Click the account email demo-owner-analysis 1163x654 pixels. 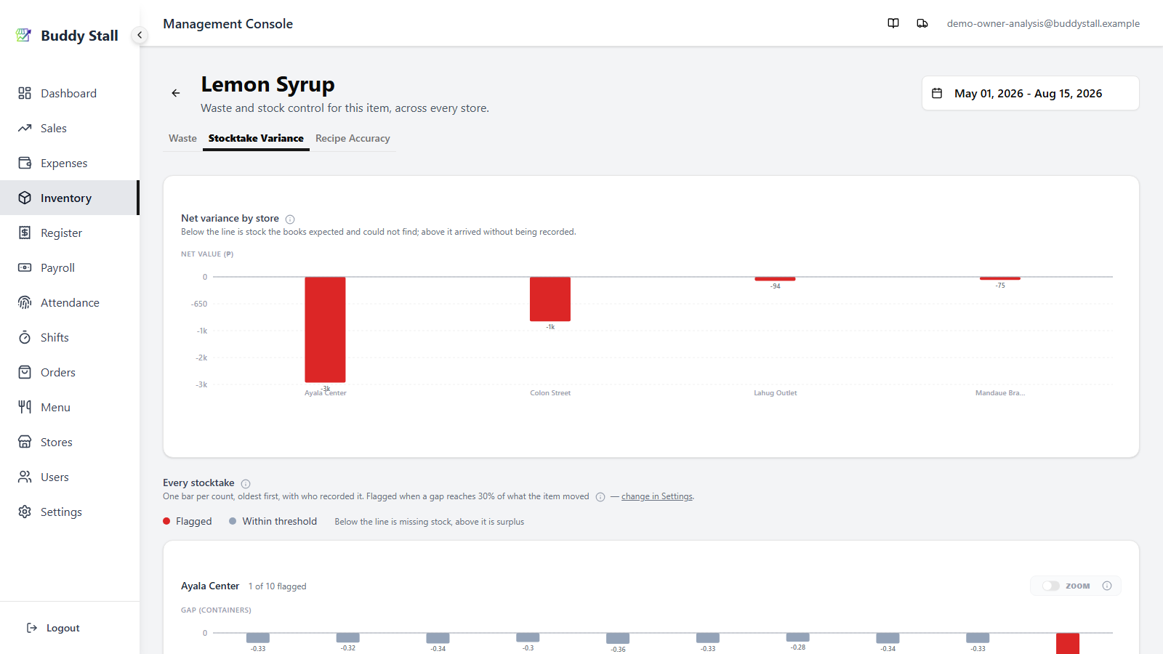tap(1043, 23)
